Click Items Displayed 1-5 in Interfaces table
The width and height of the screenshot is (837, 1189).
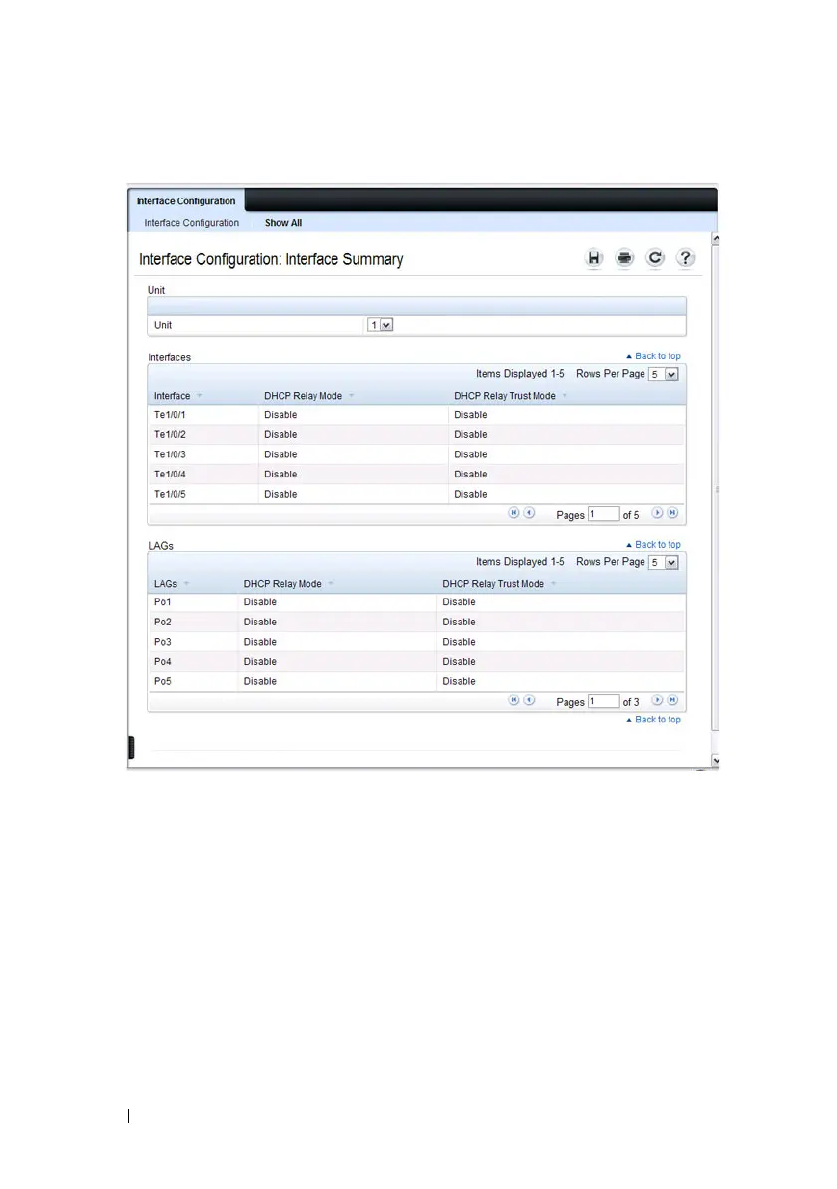[x=520, y=374]
